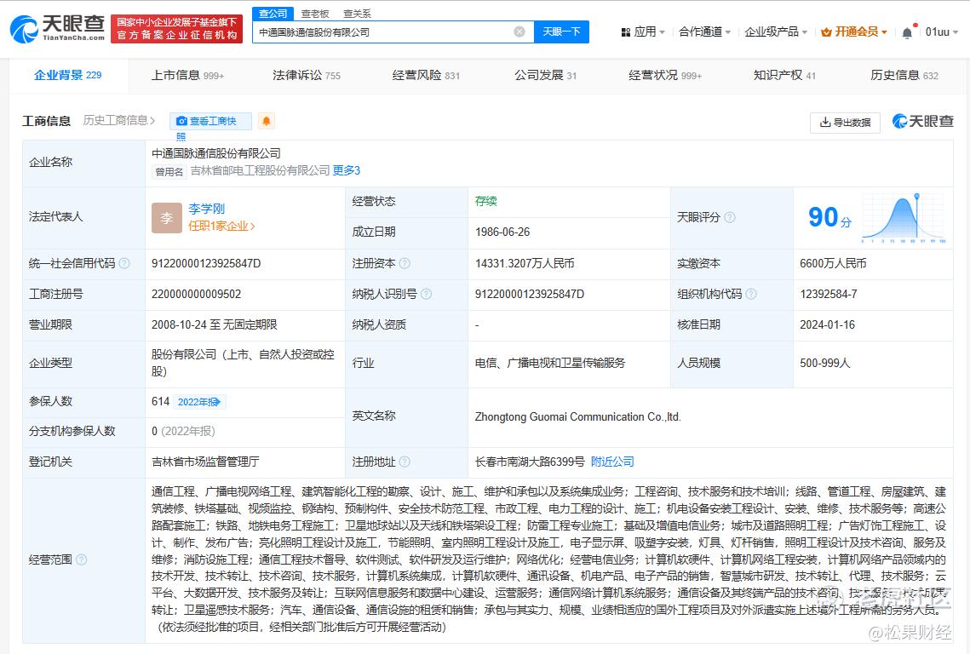Switch to the 知识产权 tab
The width and height of the screenshot is (970, 654).
783,75
